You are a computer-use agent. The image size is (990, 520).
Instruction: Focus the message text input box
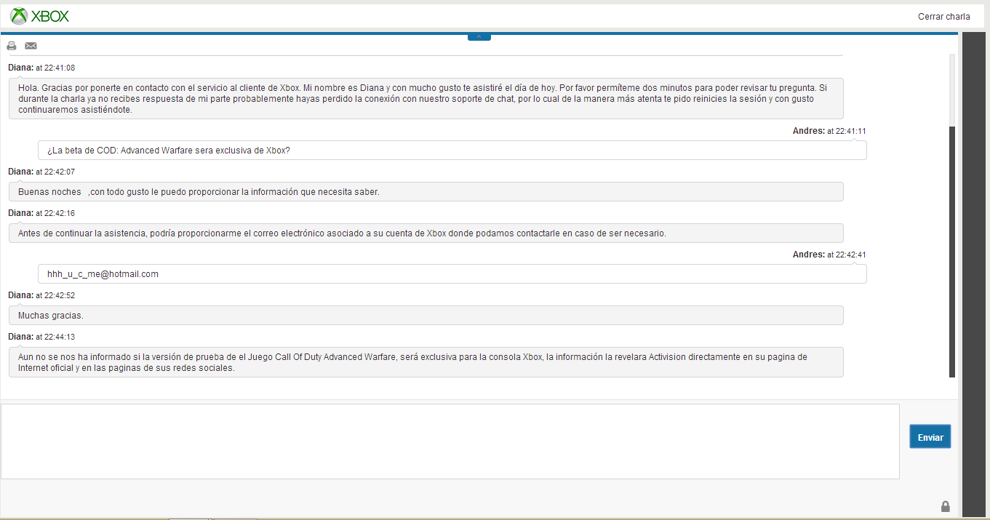point(450,441)
